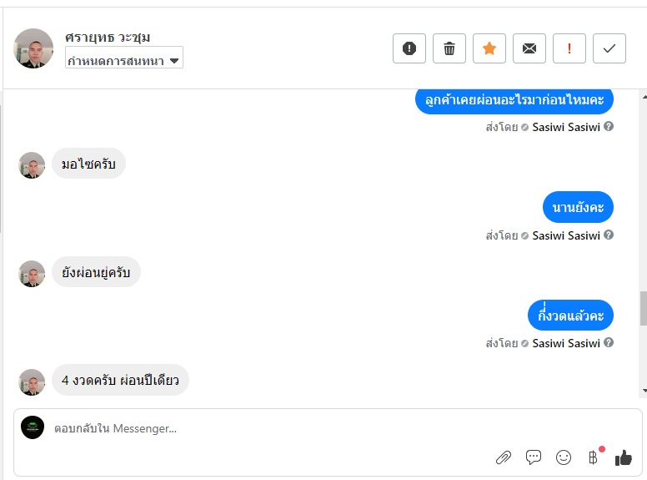The width and height of the screenshot is (647, 480).
Task: Open ศรายุทธ วะชุม profile picture in header
Action: [x=33, y=48]
